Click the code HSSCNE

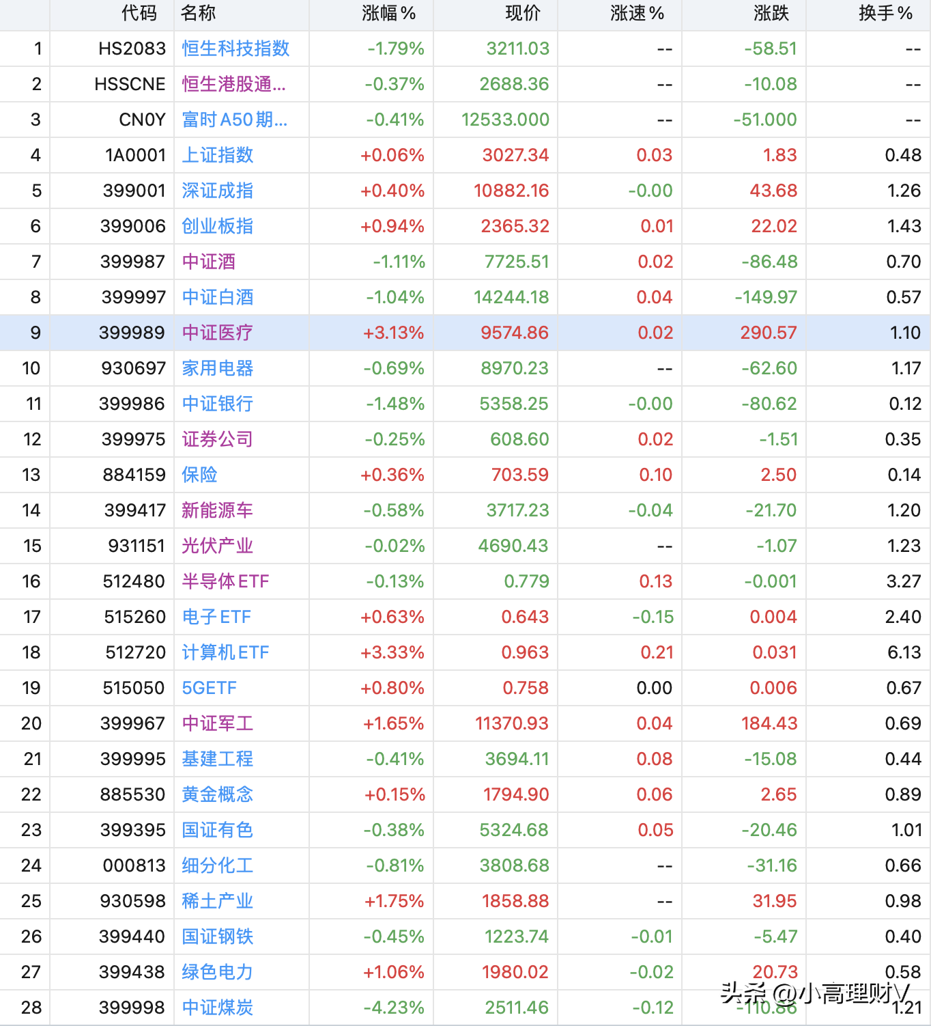[130, 84]
